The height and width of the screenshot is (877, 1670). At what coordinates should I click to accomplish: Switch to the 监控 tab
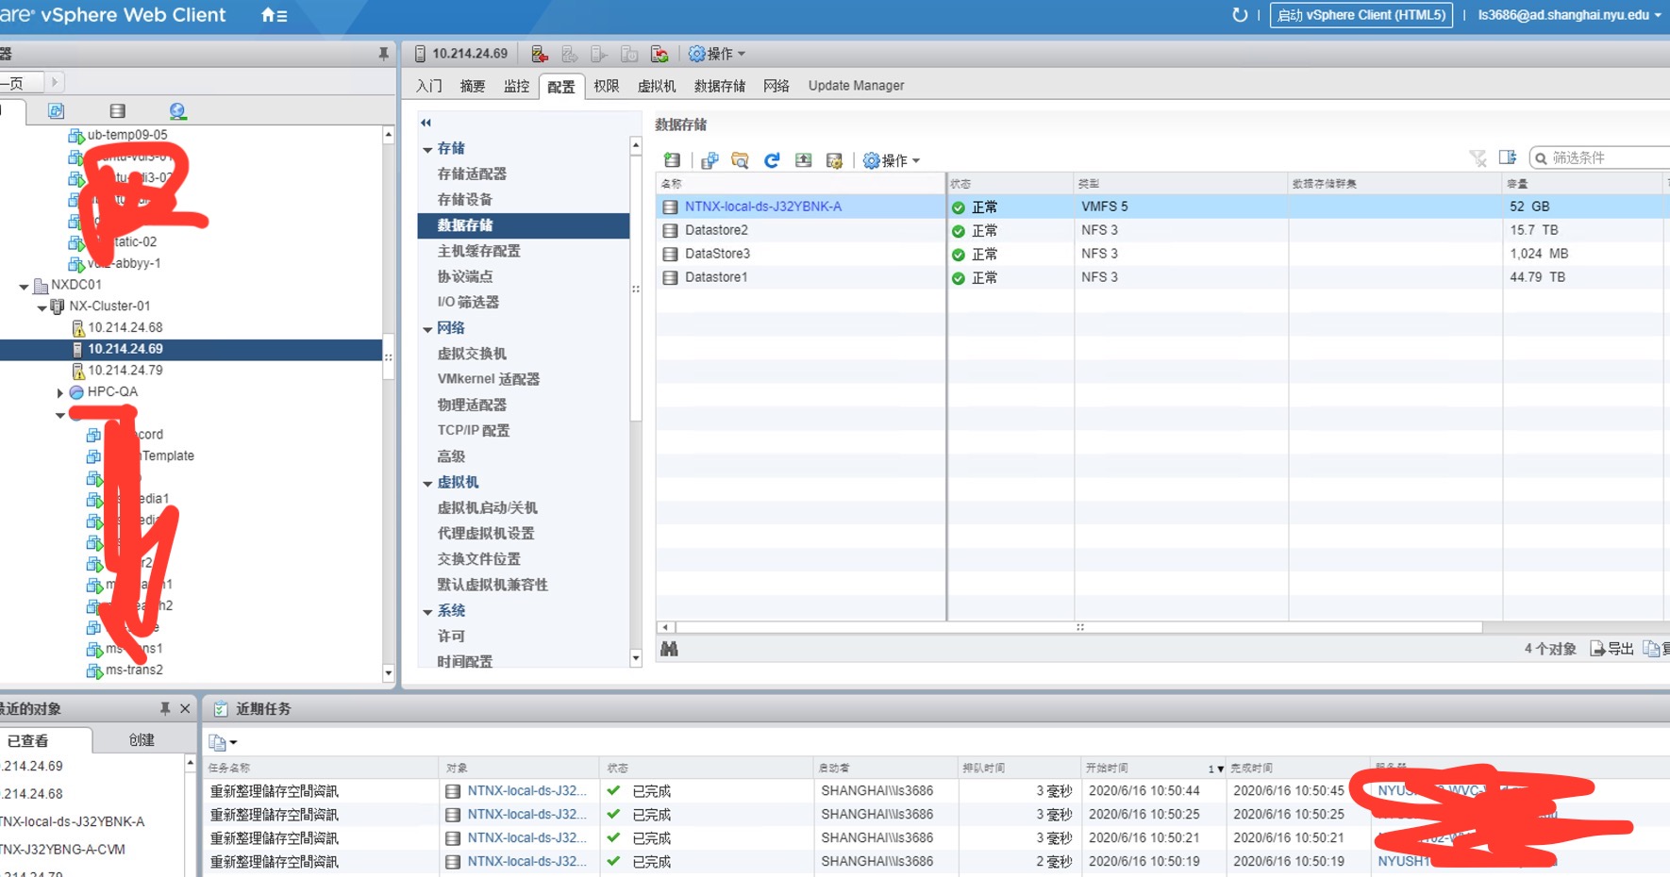516,86
